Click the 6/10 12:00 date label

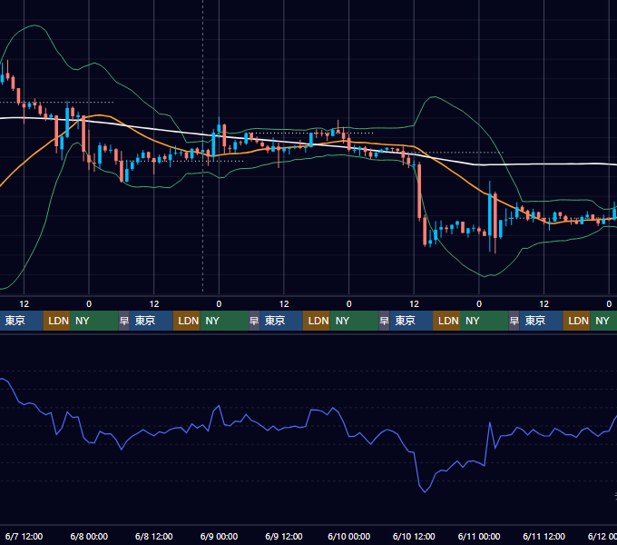414,536
